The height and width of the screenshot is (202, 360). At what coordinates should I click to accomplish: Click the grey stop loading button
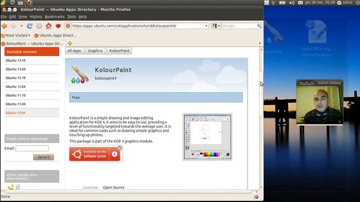click(39, 26)
